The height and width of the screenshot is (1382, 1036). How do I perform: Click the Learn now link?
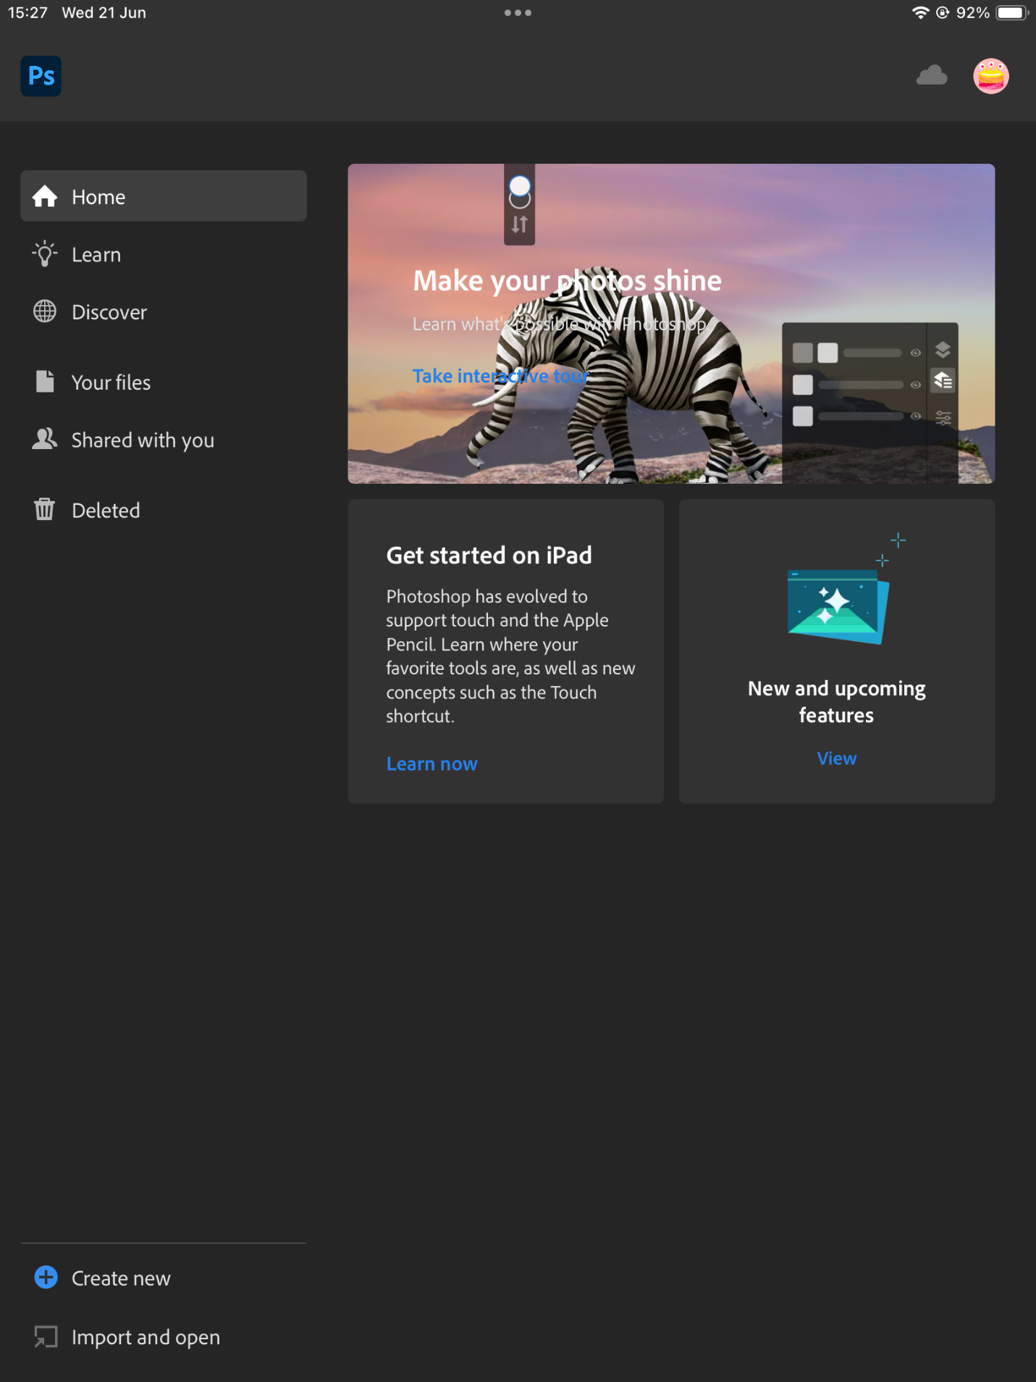(x=431, y=764)
